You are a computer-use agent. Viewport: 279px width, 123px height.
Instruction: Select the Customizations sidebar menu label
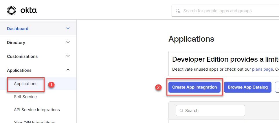point(22,56)
